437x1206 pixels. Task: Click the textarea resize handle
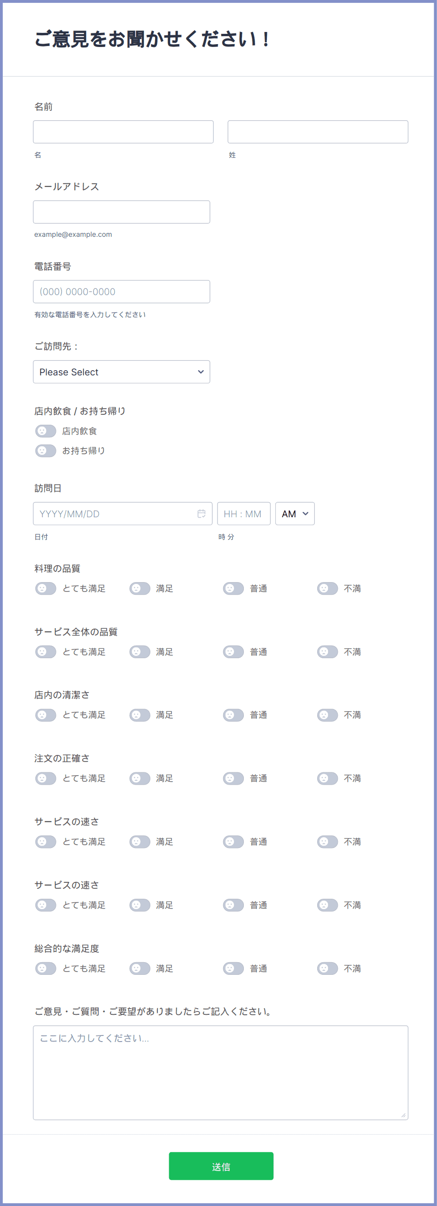click(x=403, y=1115)
